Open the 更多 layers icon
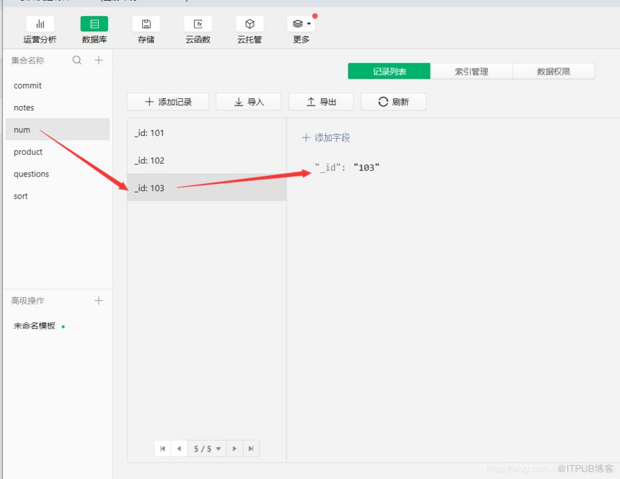This screenshot has height=479, width=620. (302, 24)
